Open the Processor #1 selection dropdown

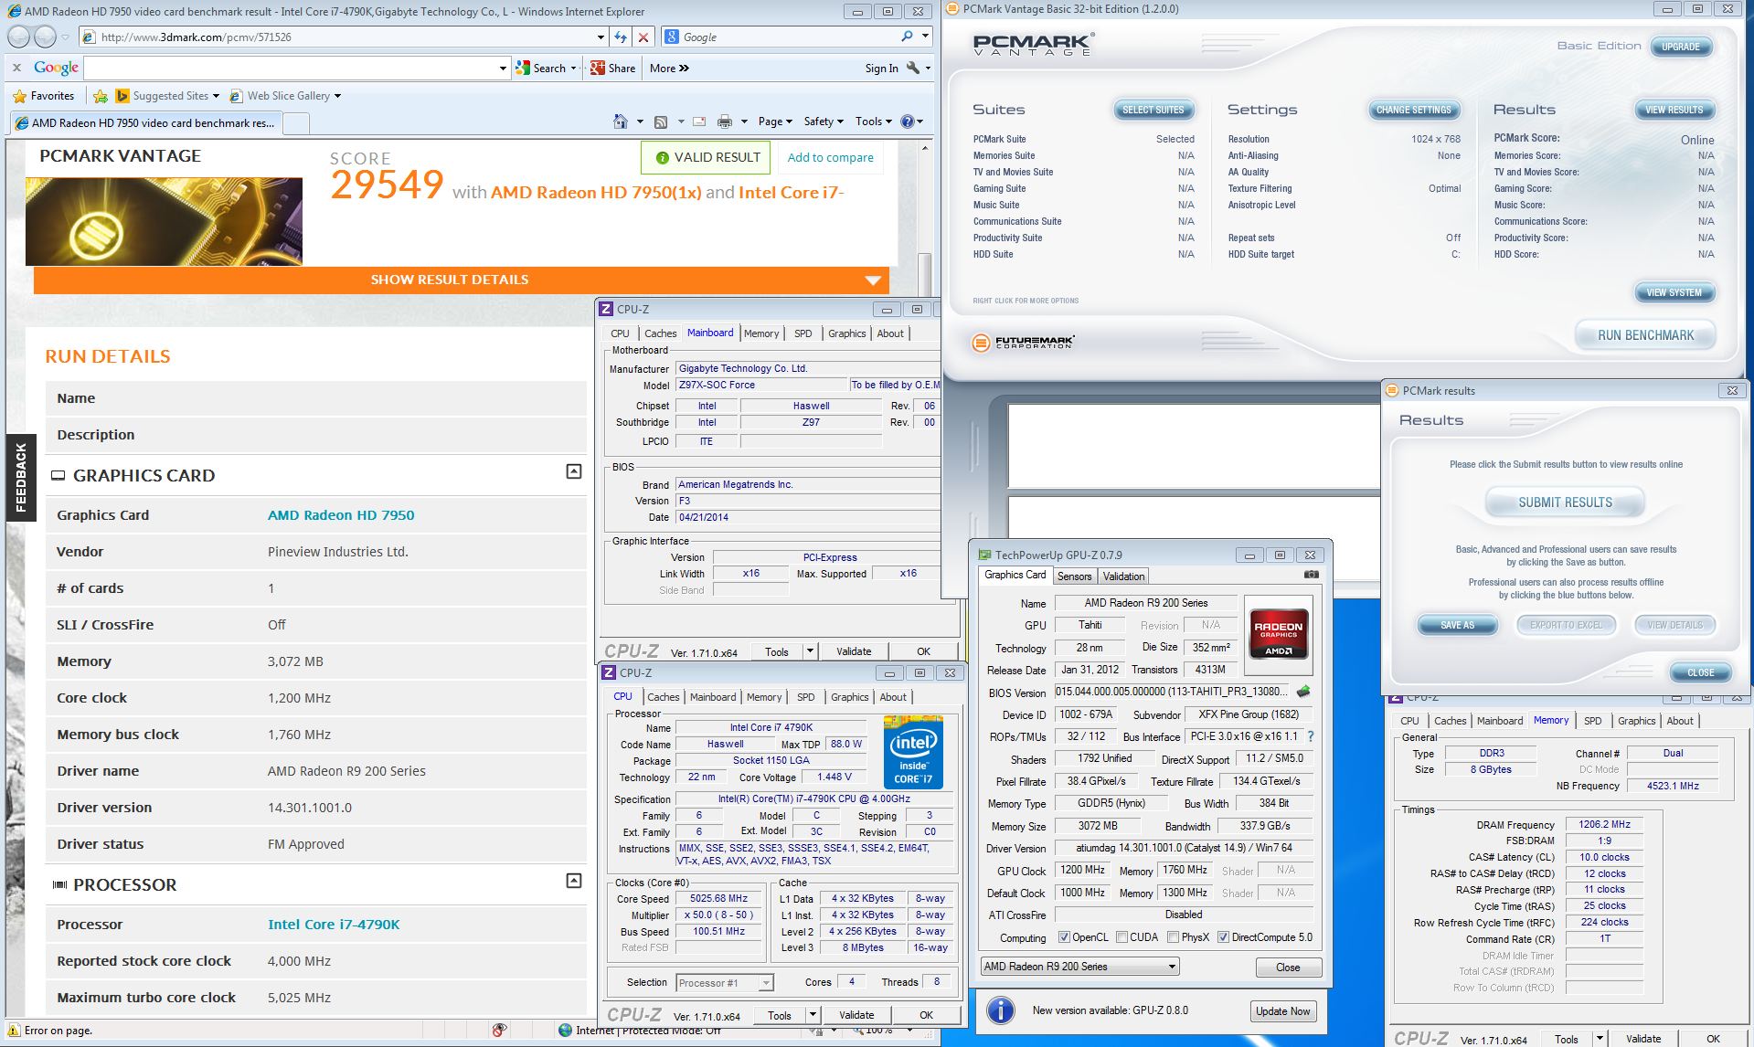pyautogui.click(x=725, y=983)
